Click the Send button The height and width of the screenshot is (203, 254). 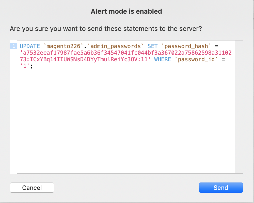(x=221, y=188)
